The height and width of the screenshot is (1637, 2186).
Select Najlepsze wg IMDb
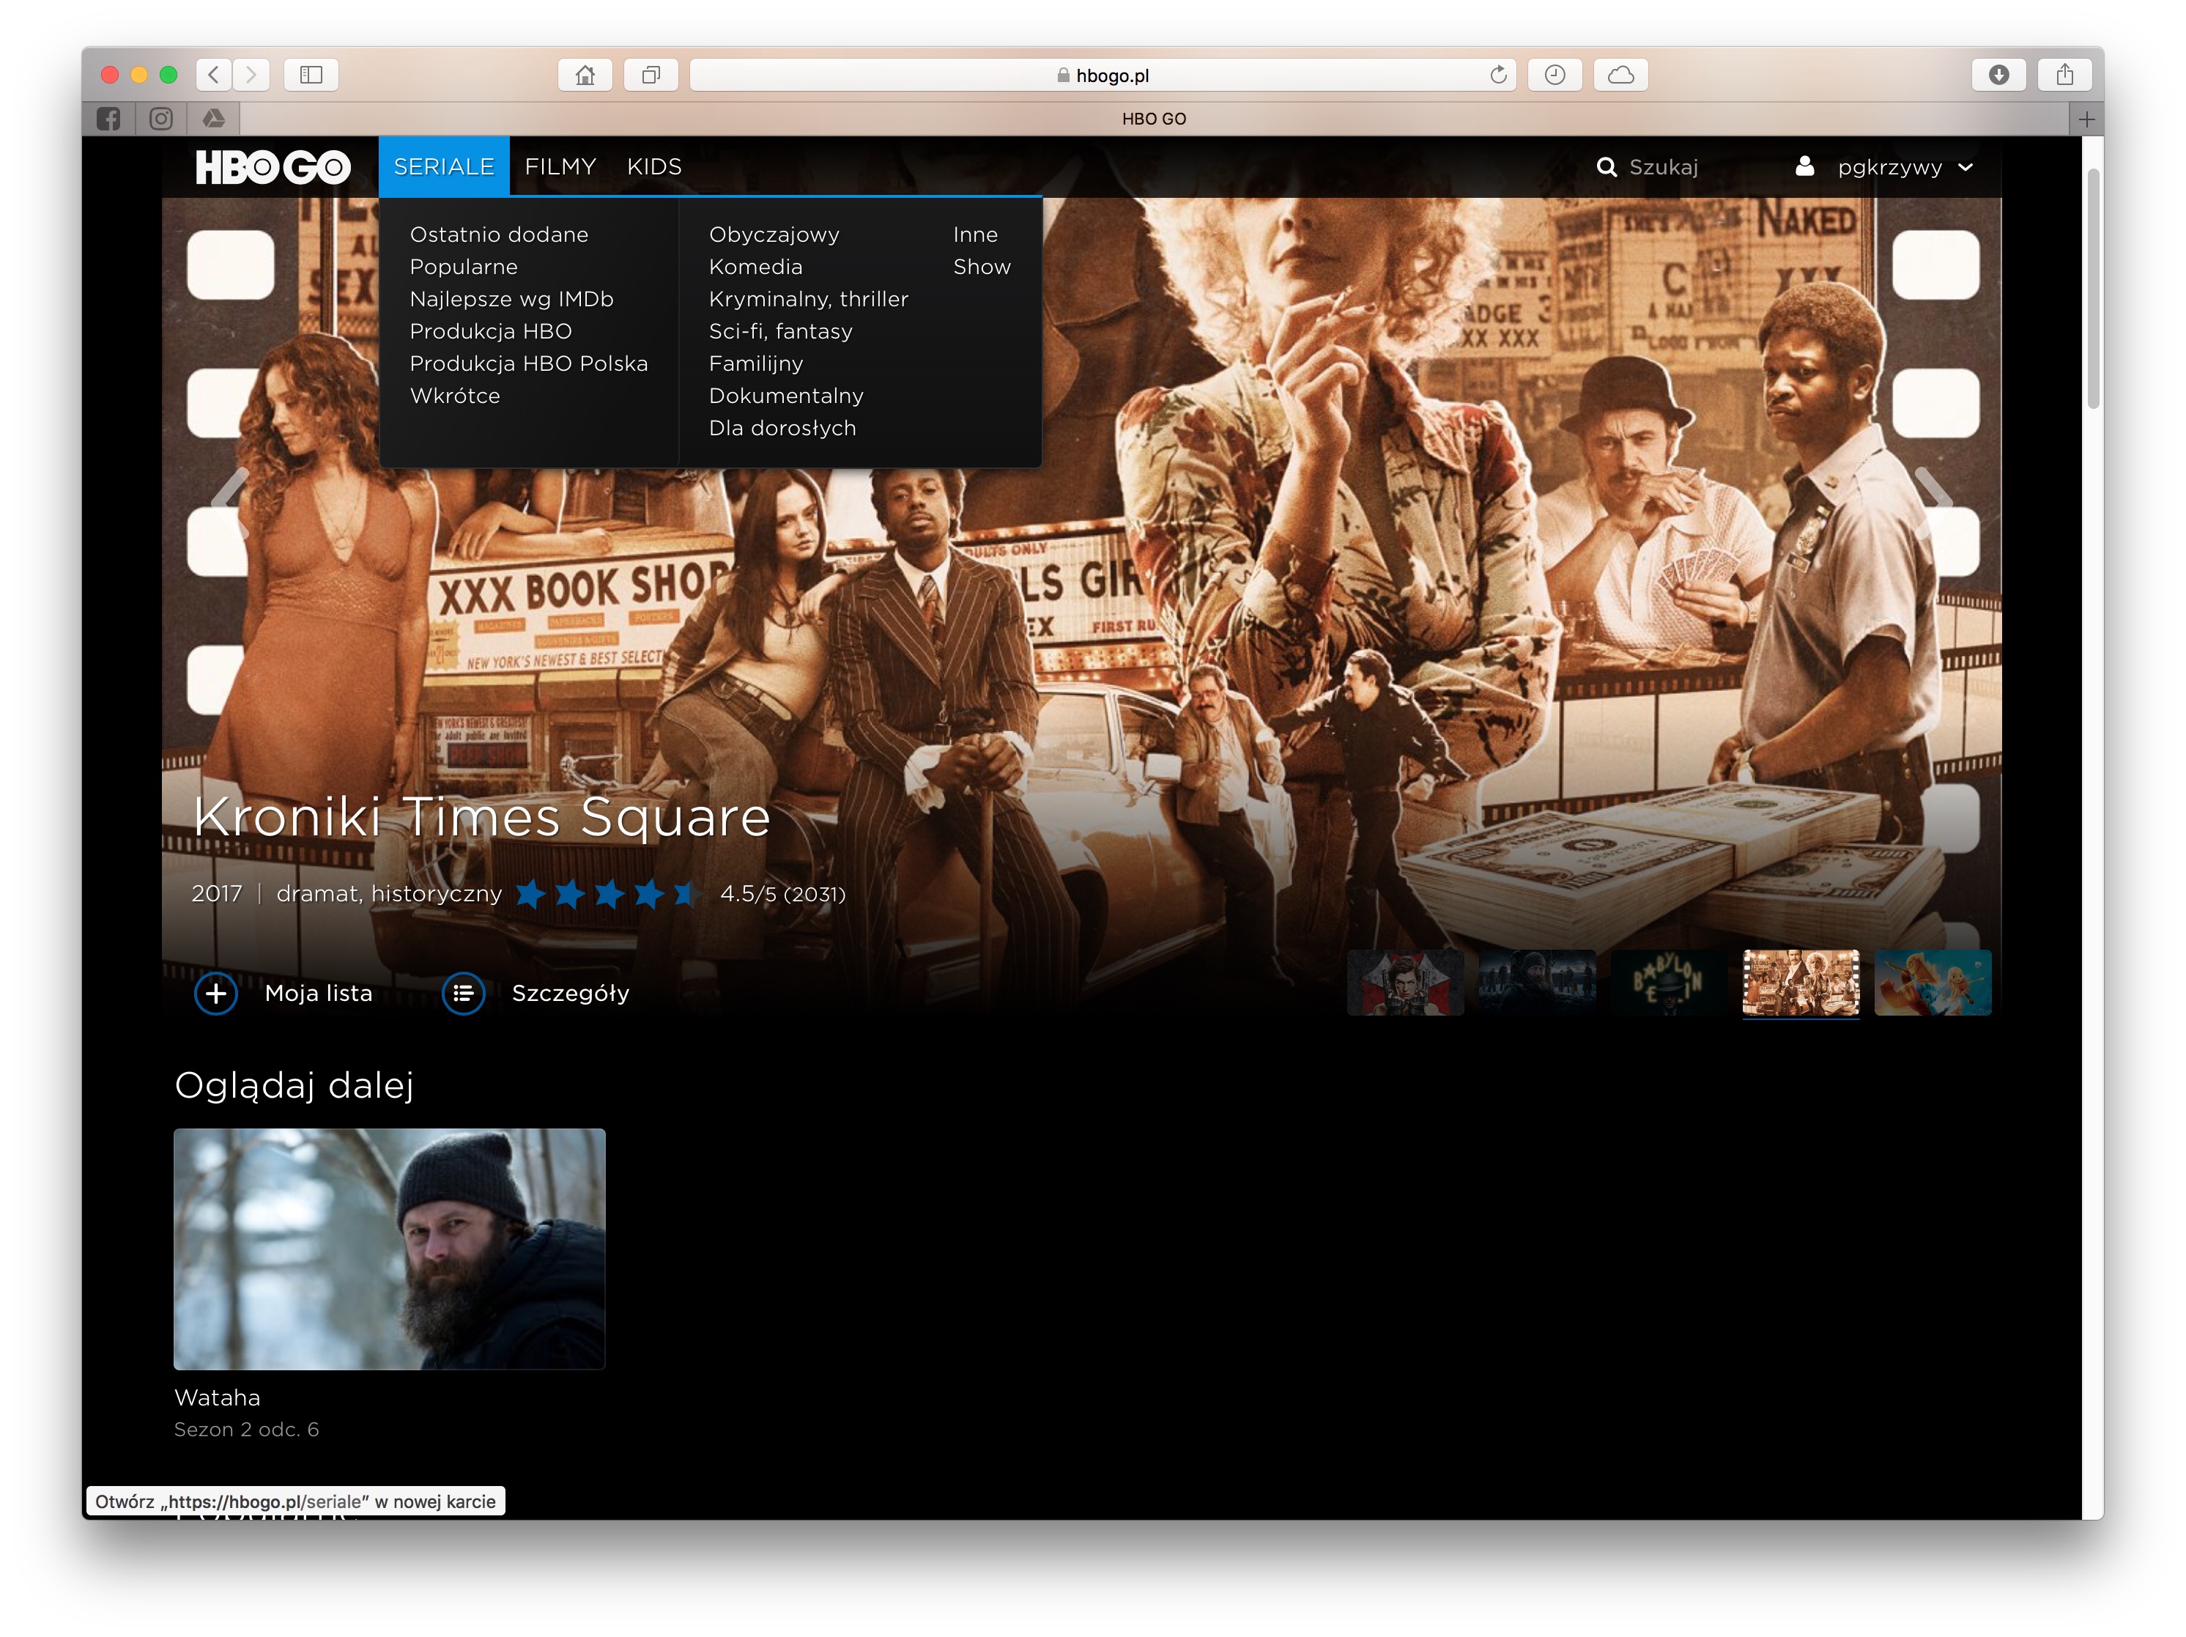click(512, 298)
